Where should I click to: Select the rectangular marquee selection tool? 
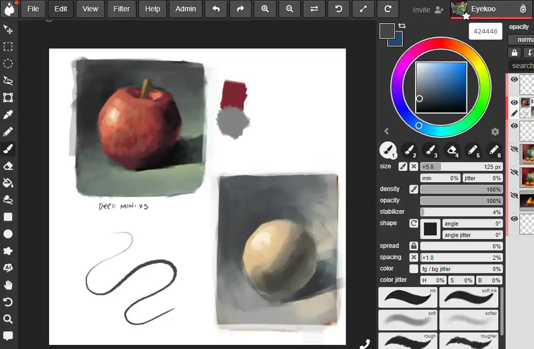8,46
